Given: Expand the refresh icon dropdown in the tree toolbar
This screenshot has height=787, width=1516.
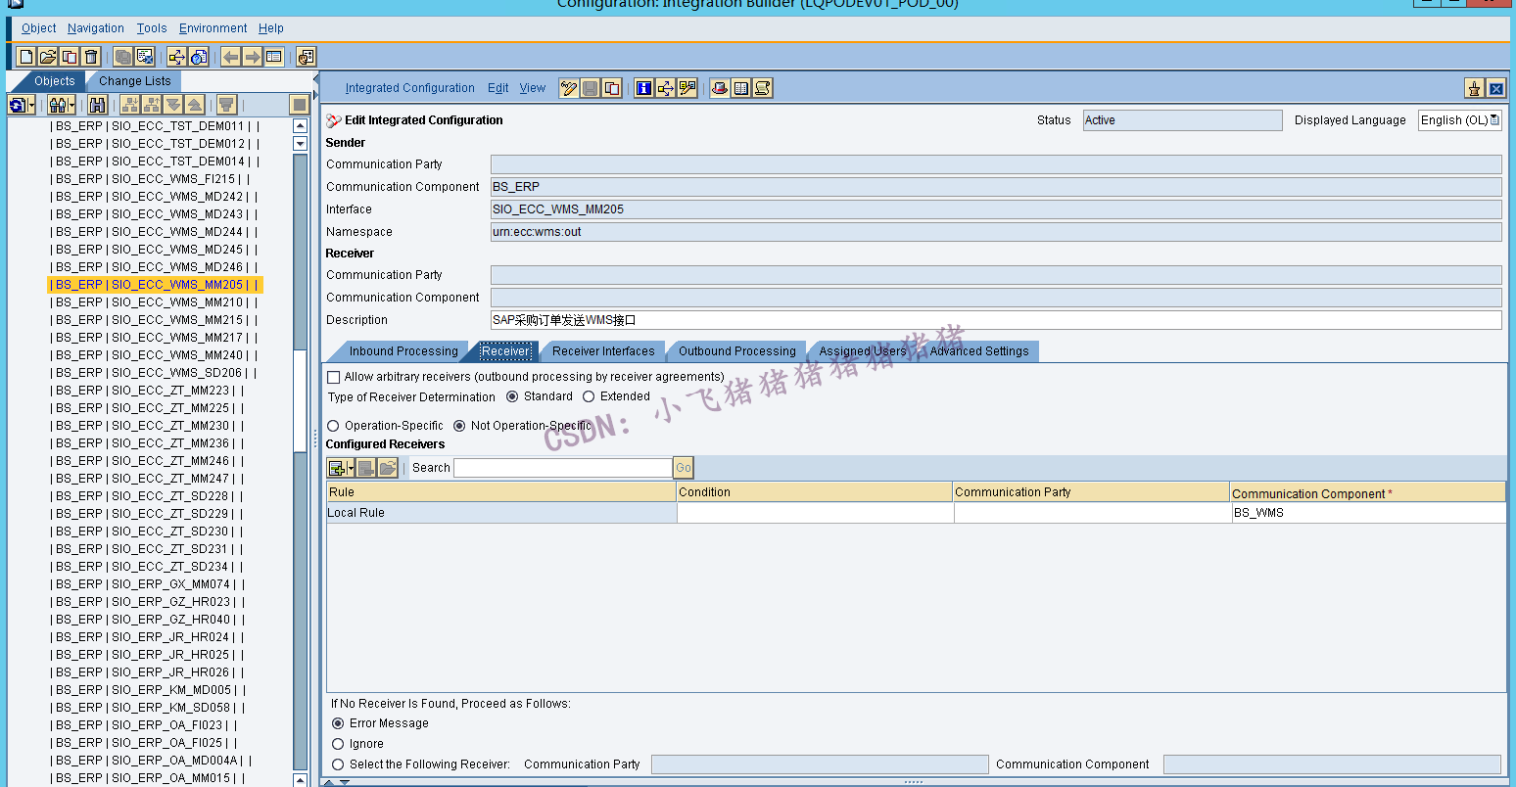Looking at the screenshot, I should (31, 105).
